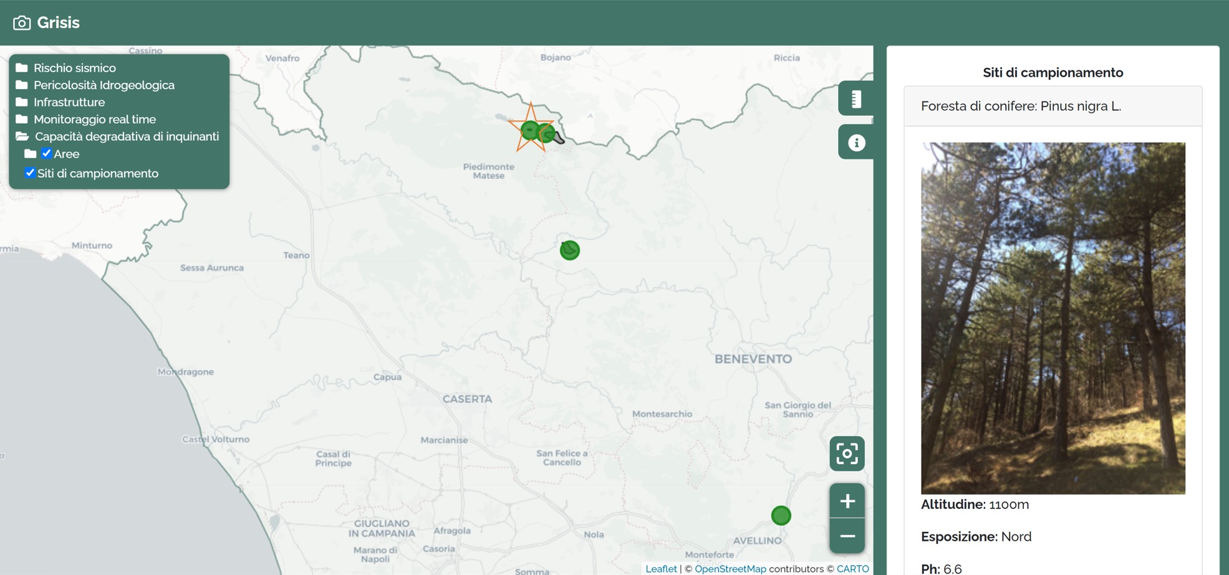This screenshot has height=575, width=1229.
Task: Open the OpenStreetMap attribution link
Action: click(x=730, y=569)
